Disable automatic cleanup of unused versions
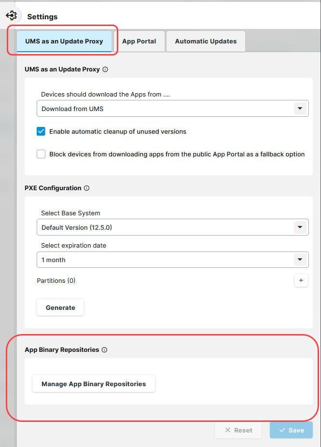This screenshot has height=447, width=321. point(41,131)
